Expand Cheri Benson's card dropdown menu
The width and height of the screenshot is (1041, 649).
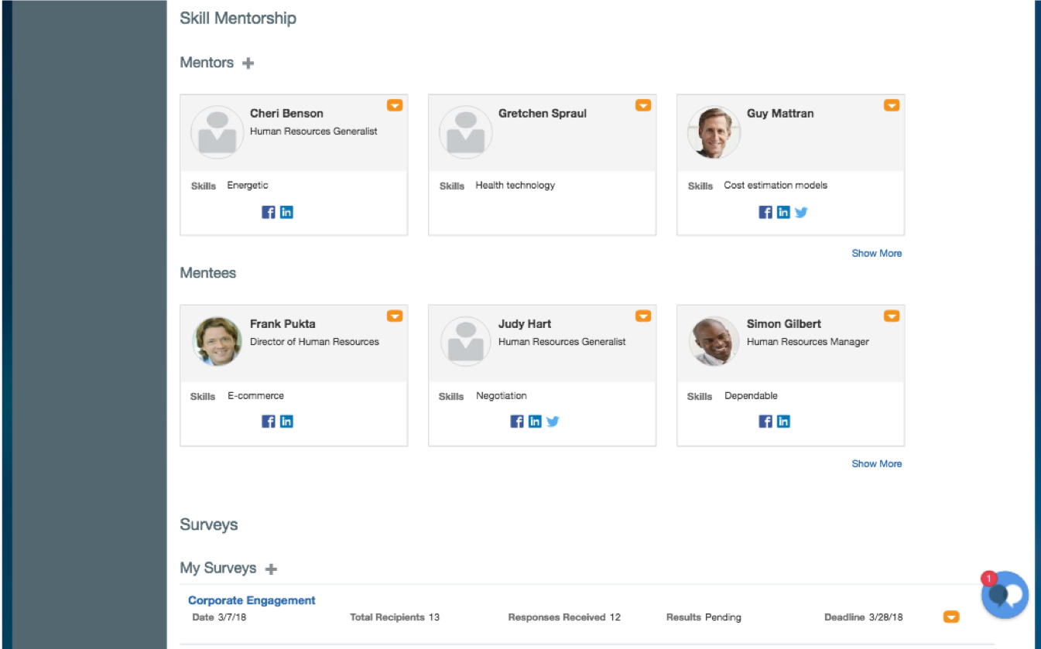395,105
